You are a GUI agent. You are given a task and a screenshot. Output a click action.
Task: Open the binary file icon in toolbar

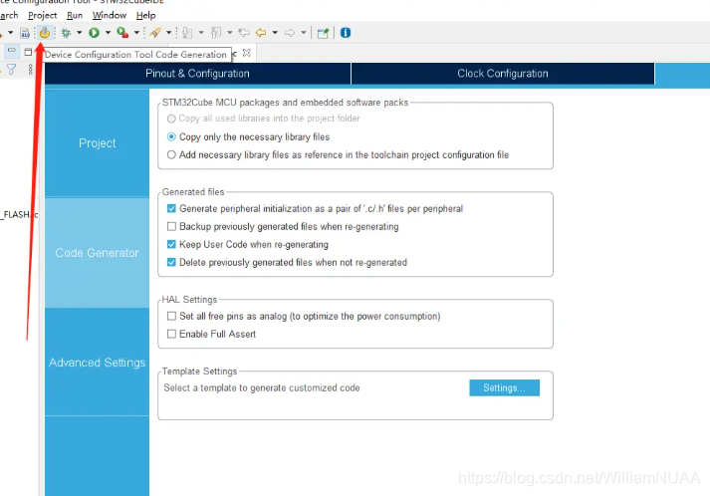[x=25, y=33]
